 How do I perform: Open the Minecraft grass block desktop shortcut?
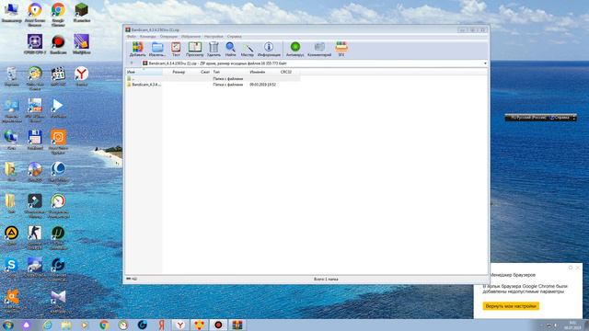click(81, 11)
